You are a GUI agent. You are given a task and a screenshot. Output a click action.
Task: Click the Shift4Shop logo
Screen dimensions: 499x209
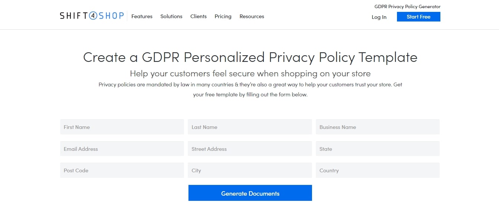click(x=92, y=16)
